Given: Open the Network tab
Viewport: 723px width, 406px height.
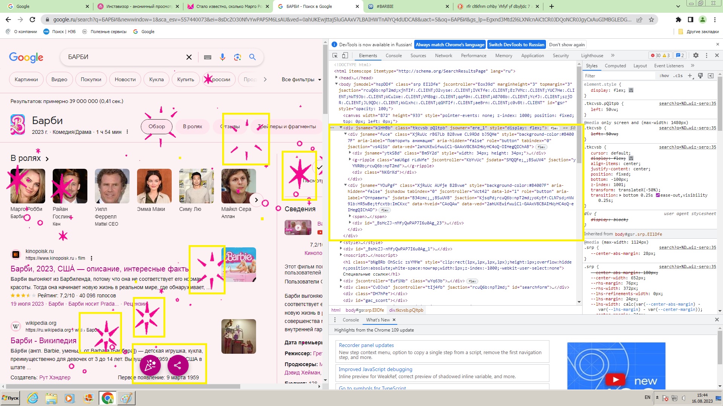Looking at the screenshot, I should [444, 56].
